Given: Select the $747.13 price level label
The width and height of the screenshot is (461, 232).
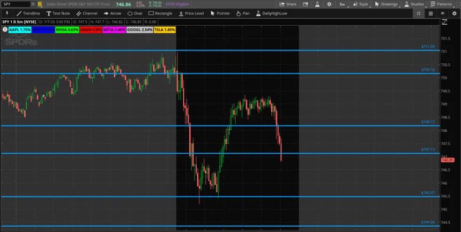Looking at the screenshot, I should click(x=428, y=149).
